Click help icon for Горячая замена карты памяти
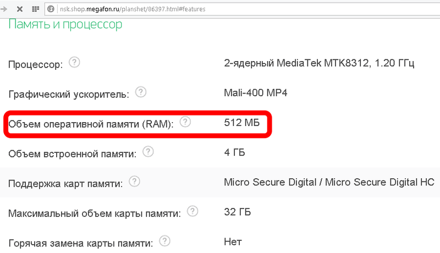440x253 pixels. (x=164, y=240)
